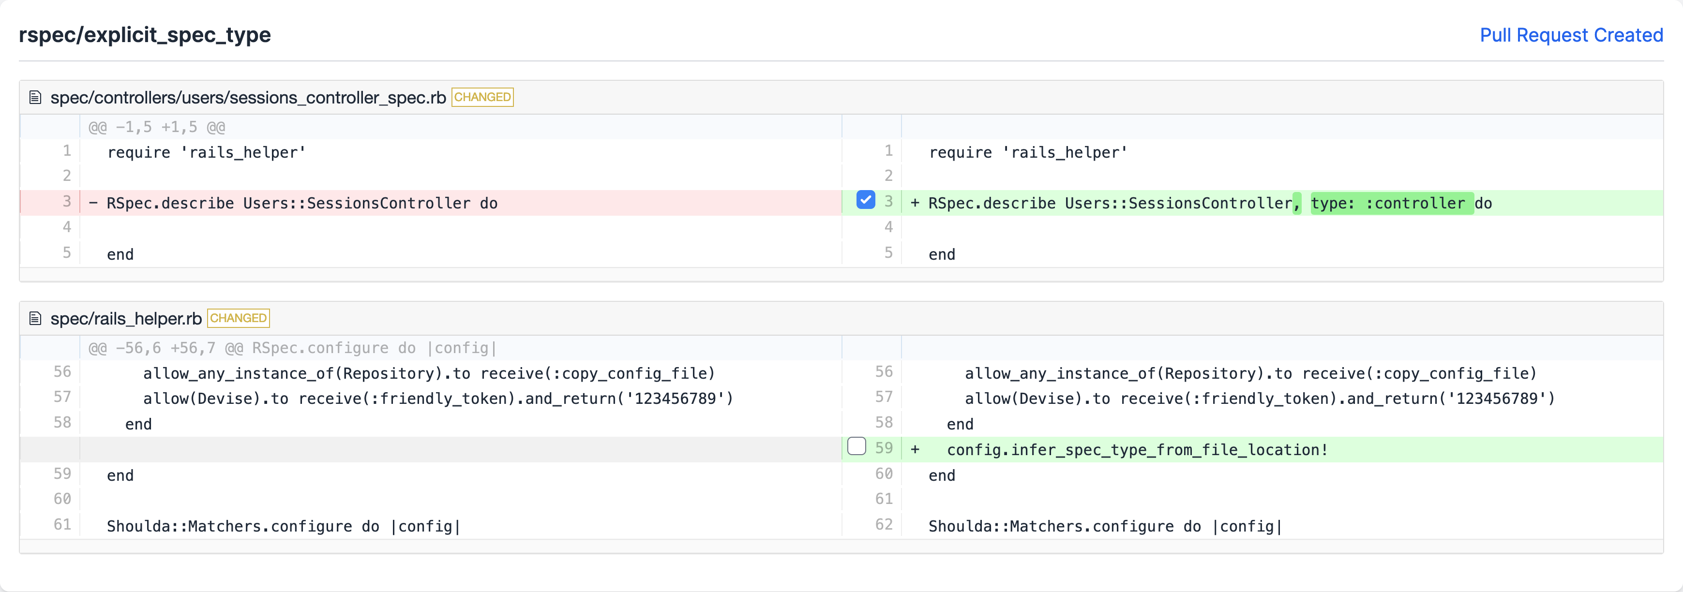Click the CHANGED badge on rails_helper.rb
The width and height of the screenshot is (1683, 592).
[x=239, y=319]
